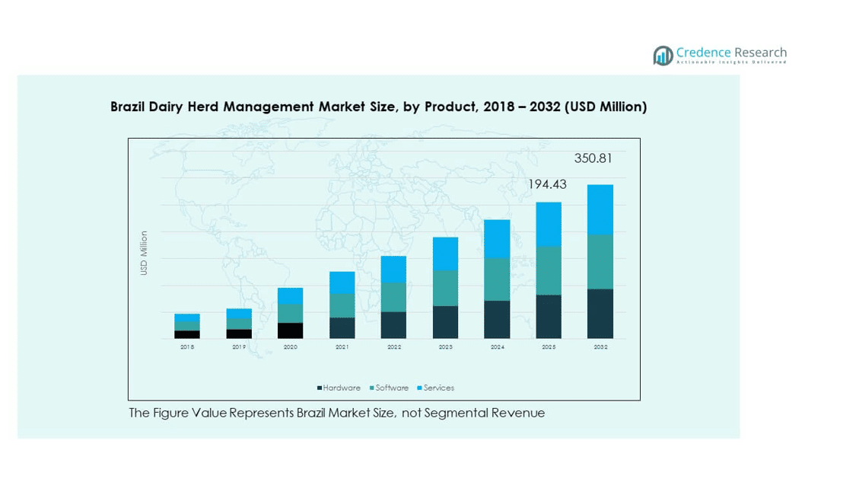This screenshot has width=856, height=485.
Task: Click the 2032 Software bar segment
Action: tap(600, 261)
